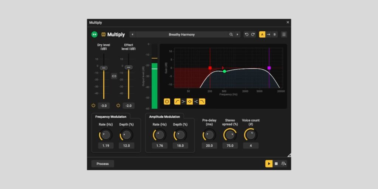Open the hamburger options menu
The width and height of the screenshot is (378, 189).
284,34
